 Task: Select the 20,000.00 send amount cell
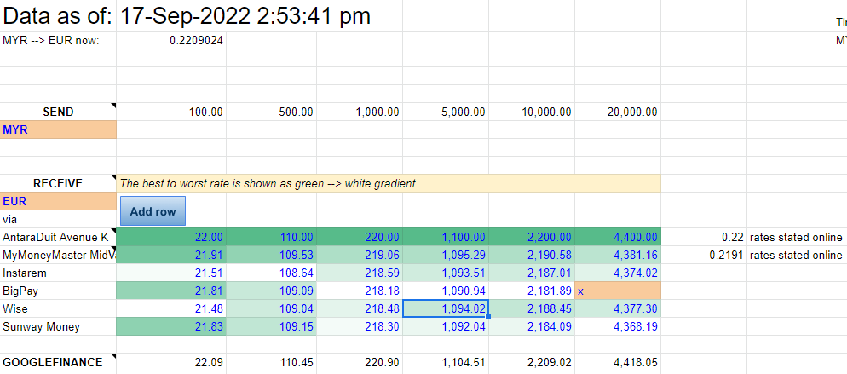click(618, 112)
